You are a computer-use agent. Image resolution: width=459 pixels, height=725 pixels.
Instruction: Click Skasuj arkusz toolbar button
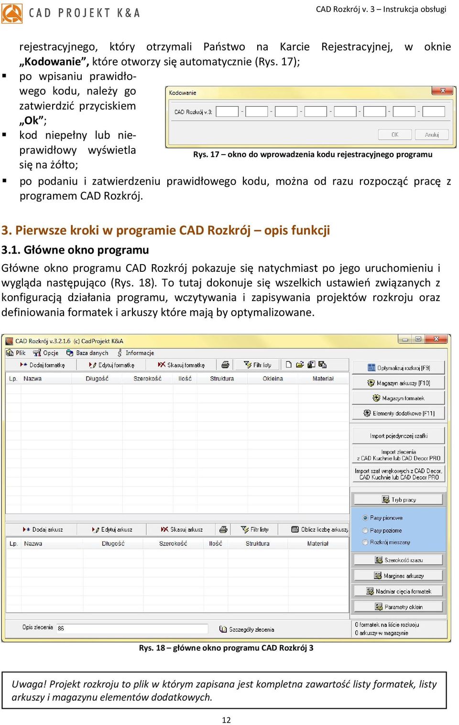(x=182, y=529)
